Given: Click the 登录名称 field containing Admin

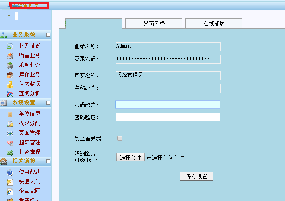Looking at the screenshot, I should pyautogui.click(x=168, y=47).
